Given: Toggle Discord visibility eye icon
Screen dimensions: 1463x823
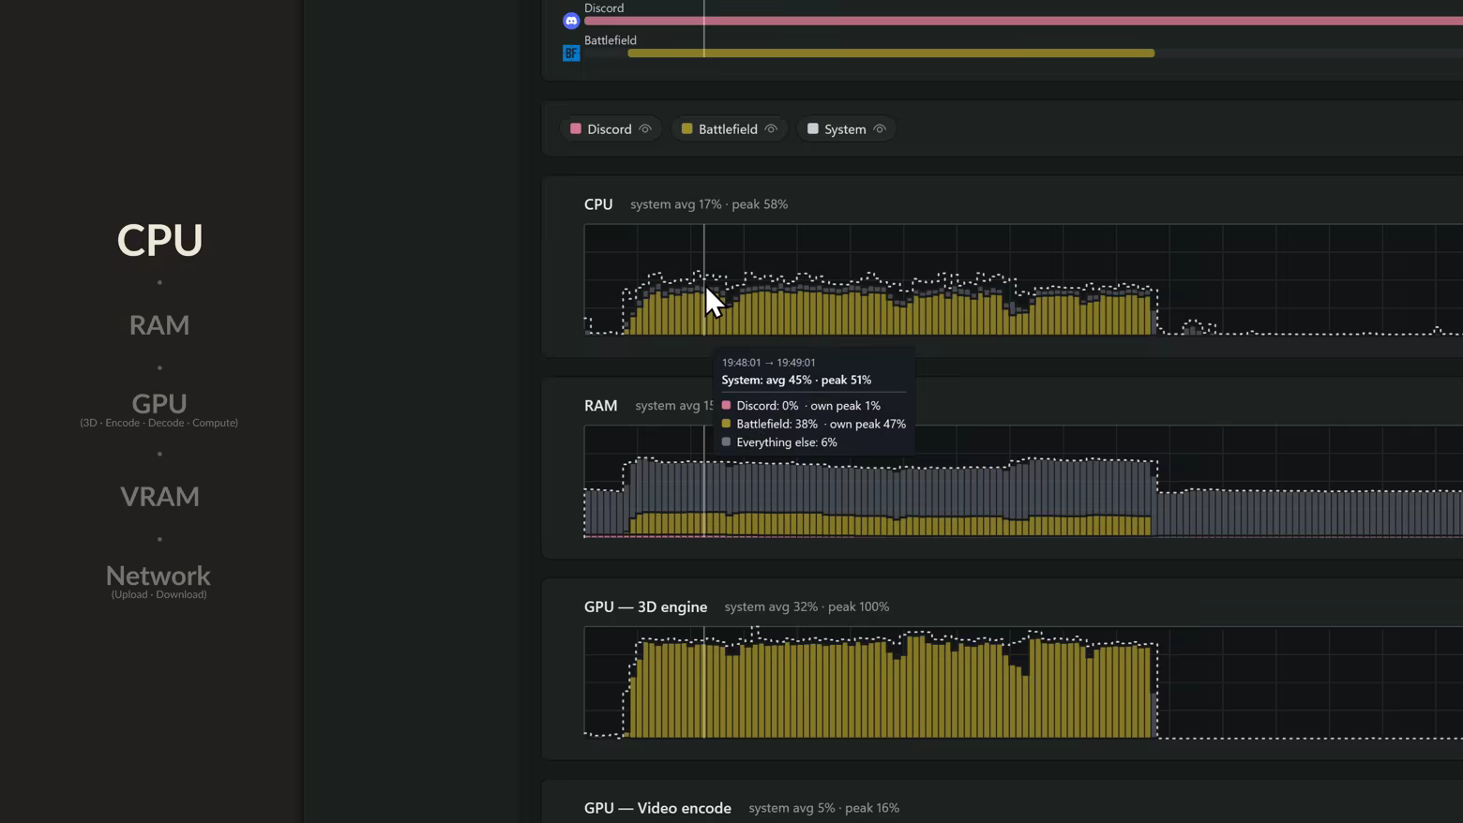Looking at the screenshot, I should [645, 129].
